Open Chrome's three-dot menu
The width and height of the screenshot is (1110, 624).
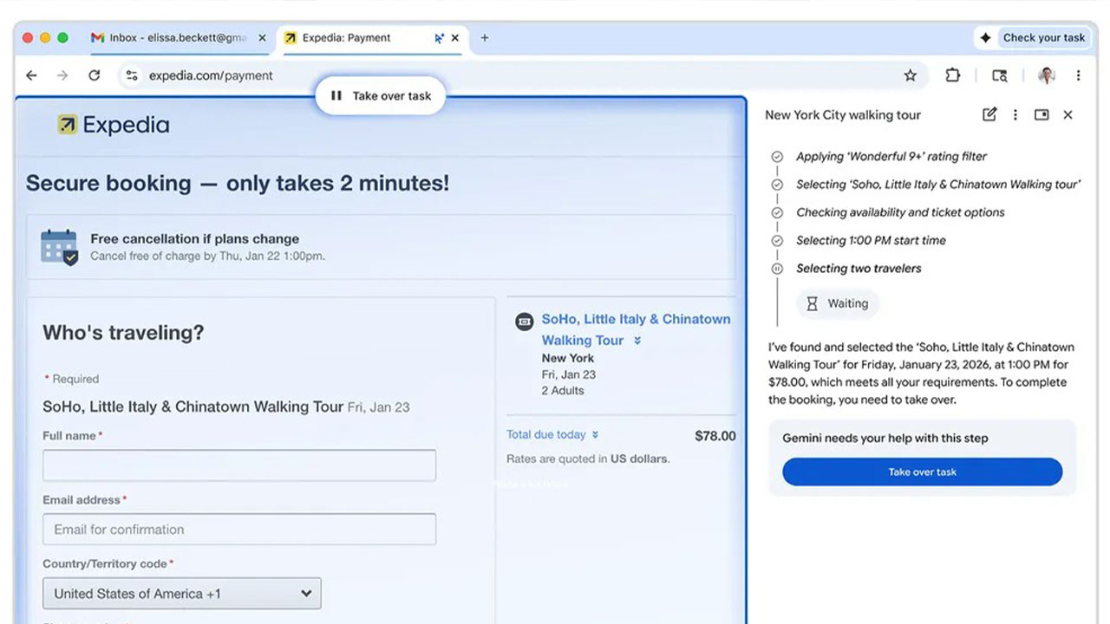tap(1078, 75)
